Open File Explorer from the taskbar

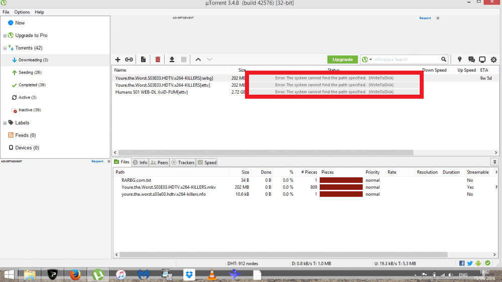pos(30,274)
